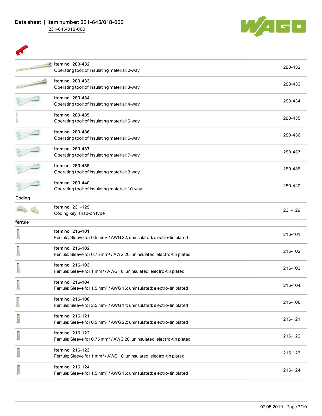Open the 231-645/018-000 item number link
This screenshot has height=416, width=322.
(x=67, y=29)
